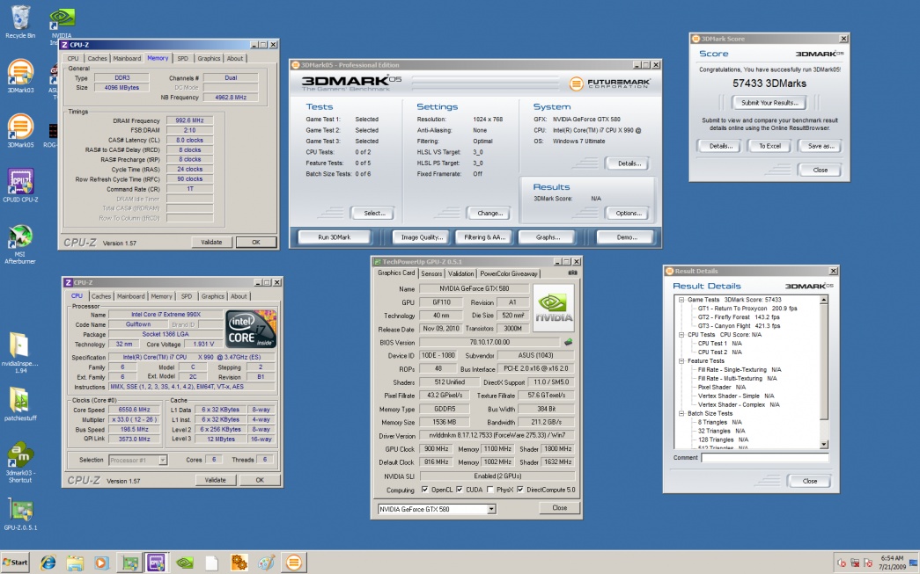Switch to the Sensors tab in GPU-Z
Screen dimensions: 920x574
(x=431, y=273)
